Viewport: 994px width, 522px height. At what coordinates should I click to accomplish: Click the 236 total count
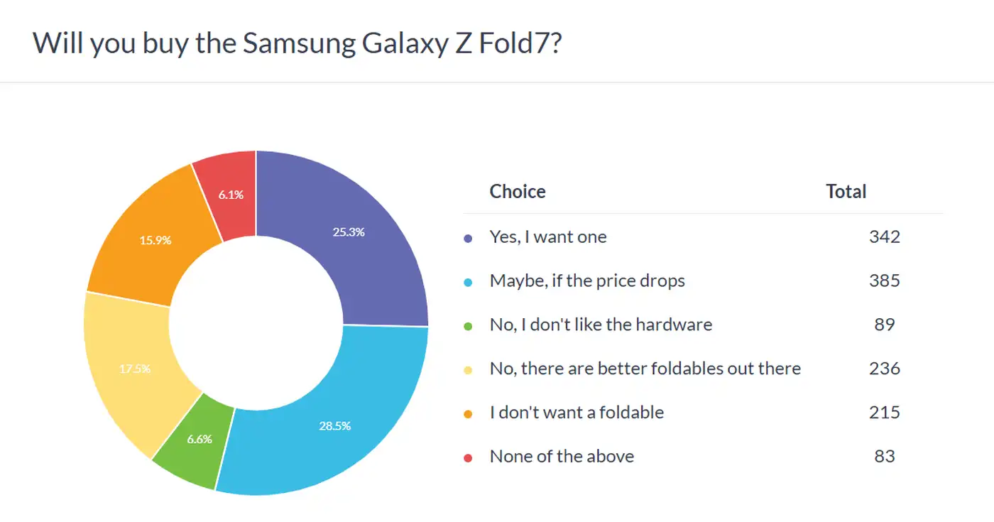884,369
